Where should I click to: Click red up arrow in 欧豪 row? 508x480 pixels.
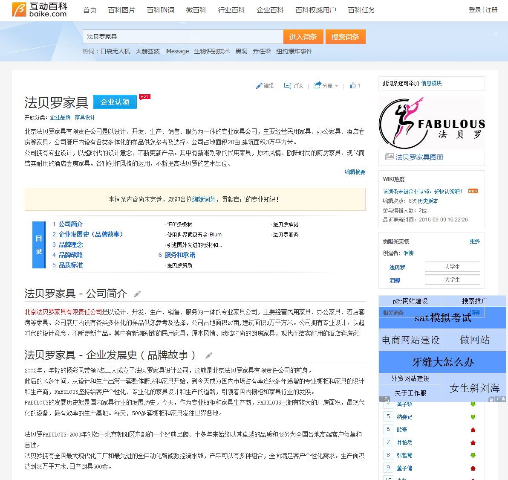pyautogui.click(x=473, y=430)
